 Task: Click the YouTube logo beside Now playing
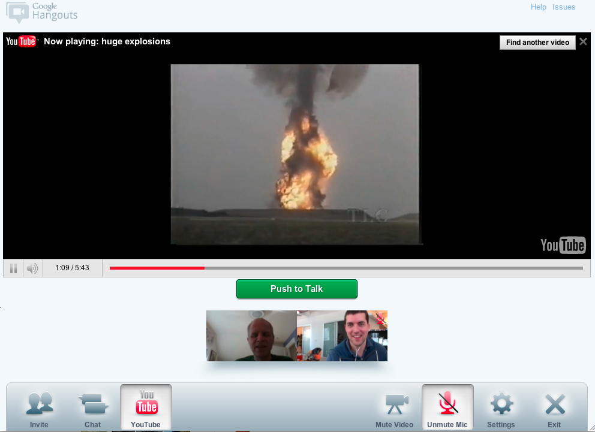[x=21, y=41]
